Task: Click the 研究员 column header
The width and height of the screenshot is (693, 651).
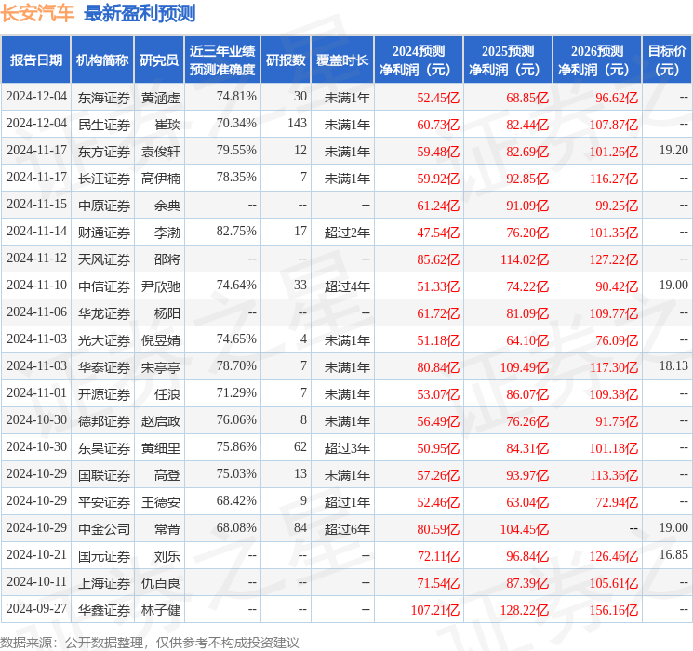Action: [159, 60]
